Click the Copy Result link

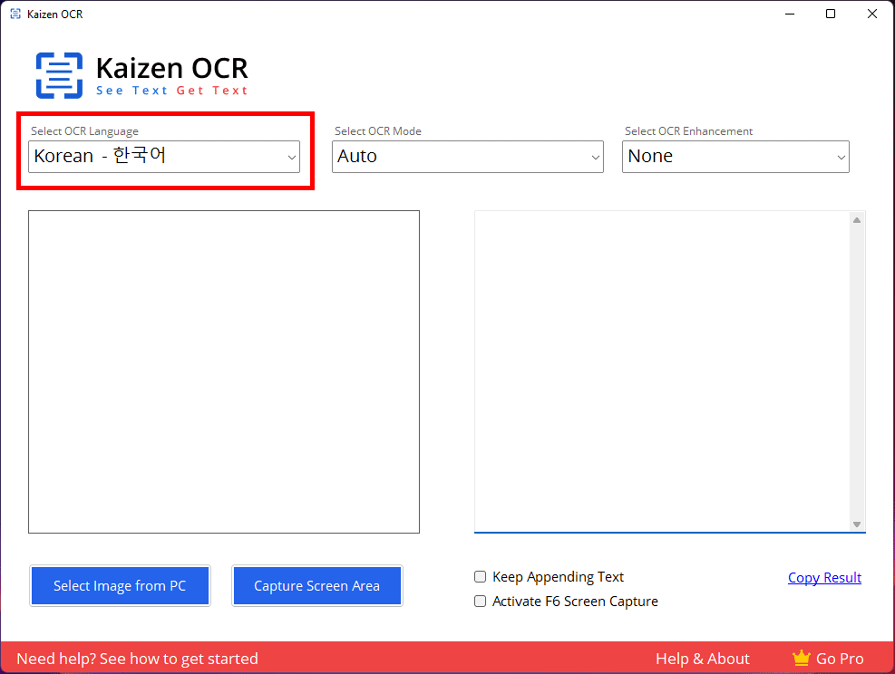824,578
